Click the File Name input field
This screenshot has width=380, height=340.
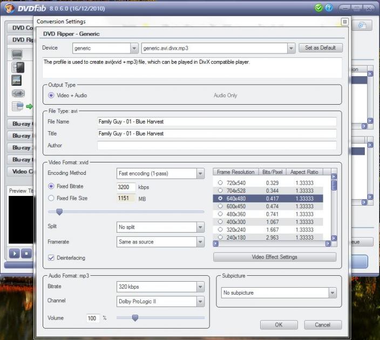[217, 121]
